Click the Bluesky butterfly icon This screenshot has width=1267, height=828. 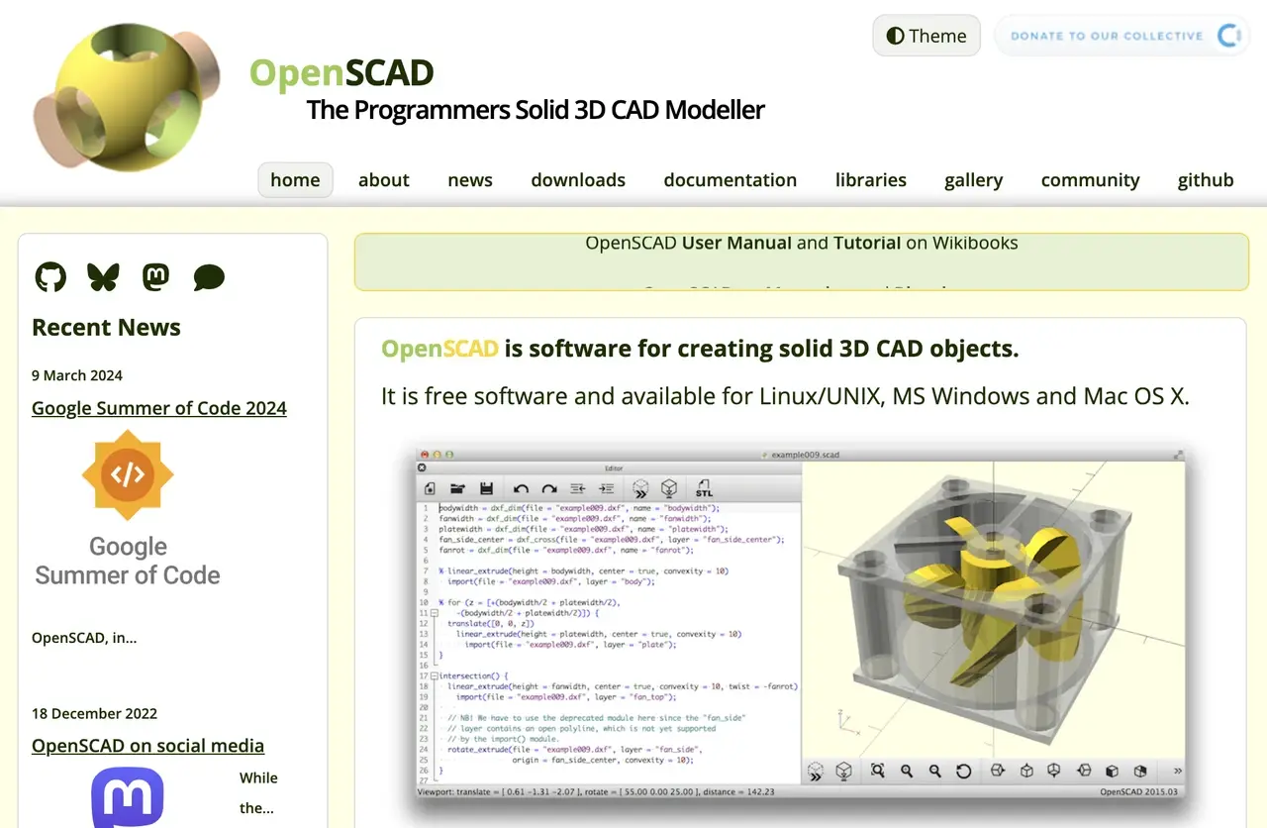(103, 277)
